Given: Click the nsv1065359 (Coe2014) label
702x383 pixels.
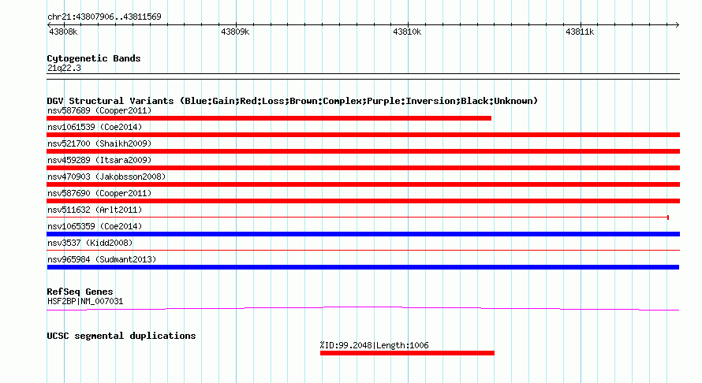Looking at the screenshot, I should click(x=95, y=226).
